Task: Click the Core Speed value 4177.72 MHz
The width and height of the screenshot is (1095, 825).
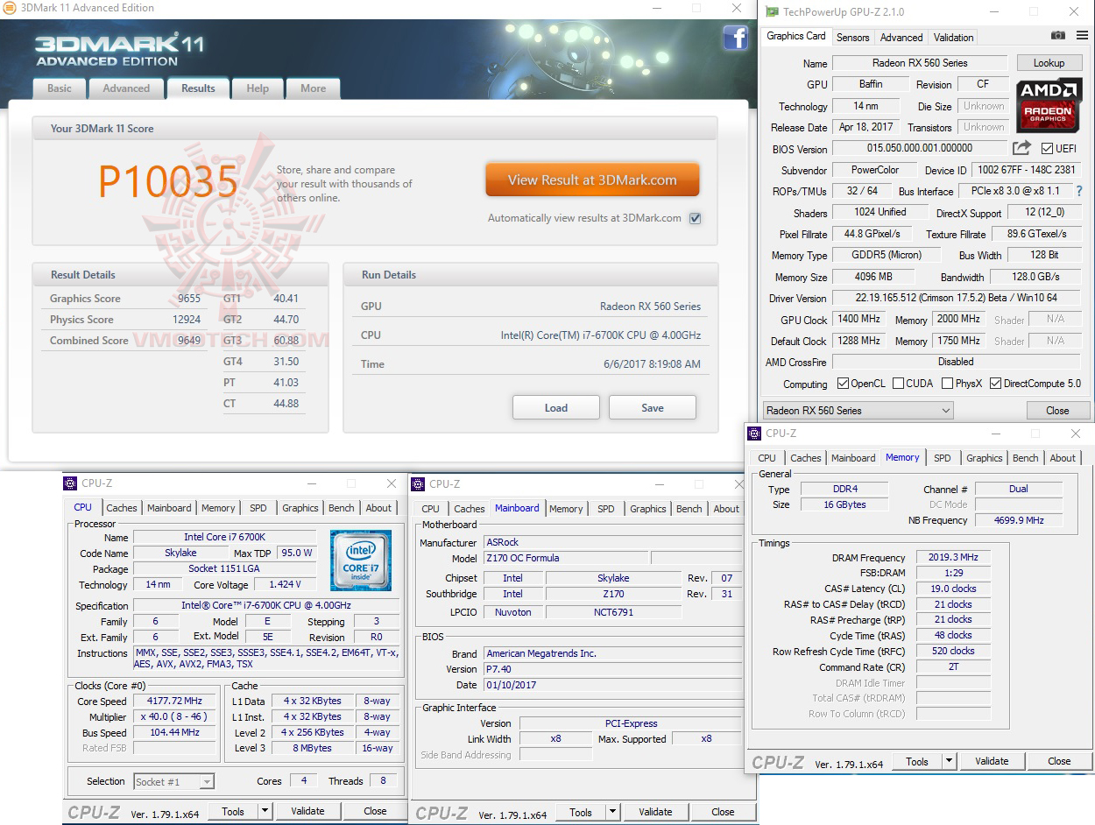Action: click(x=174, y=702)
